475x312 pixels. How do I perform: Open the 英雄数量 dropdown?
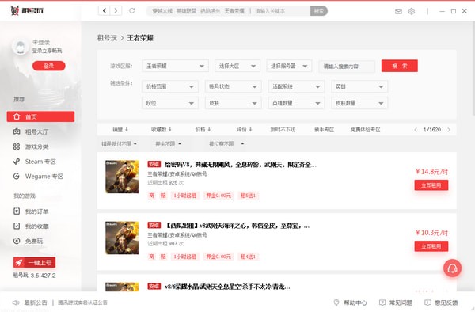[296, 103]
